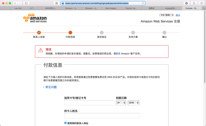Open the Safari downloads icon
The width and height of the screenshot is (206, 126).
[x=186, y=3]
